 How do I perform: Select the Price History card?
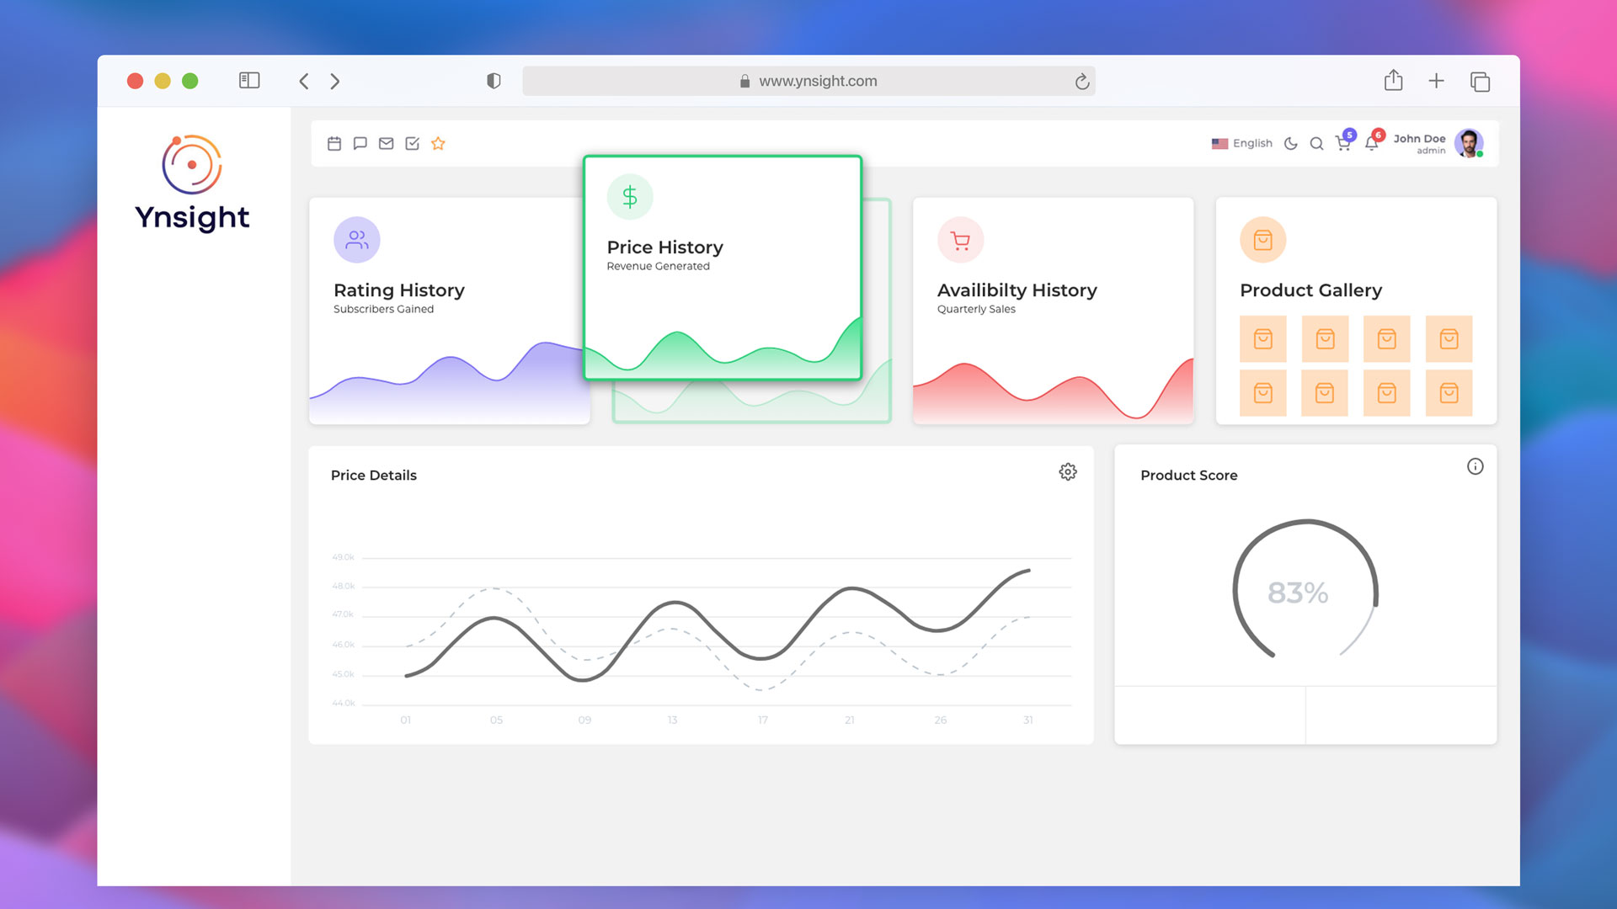pyautogui.click(x=723, y=268)
